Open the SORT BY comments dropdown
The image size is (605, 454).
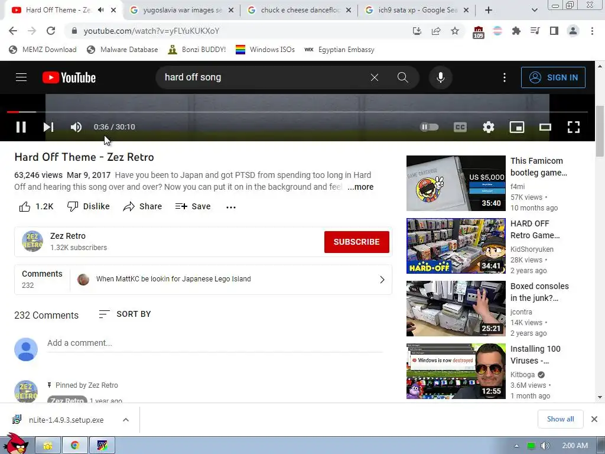click(125, 314)
